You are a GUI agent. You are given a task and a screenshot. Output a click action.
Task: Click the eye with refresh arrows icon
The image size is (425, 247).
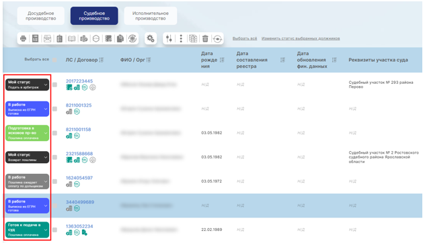click(217, 39)
